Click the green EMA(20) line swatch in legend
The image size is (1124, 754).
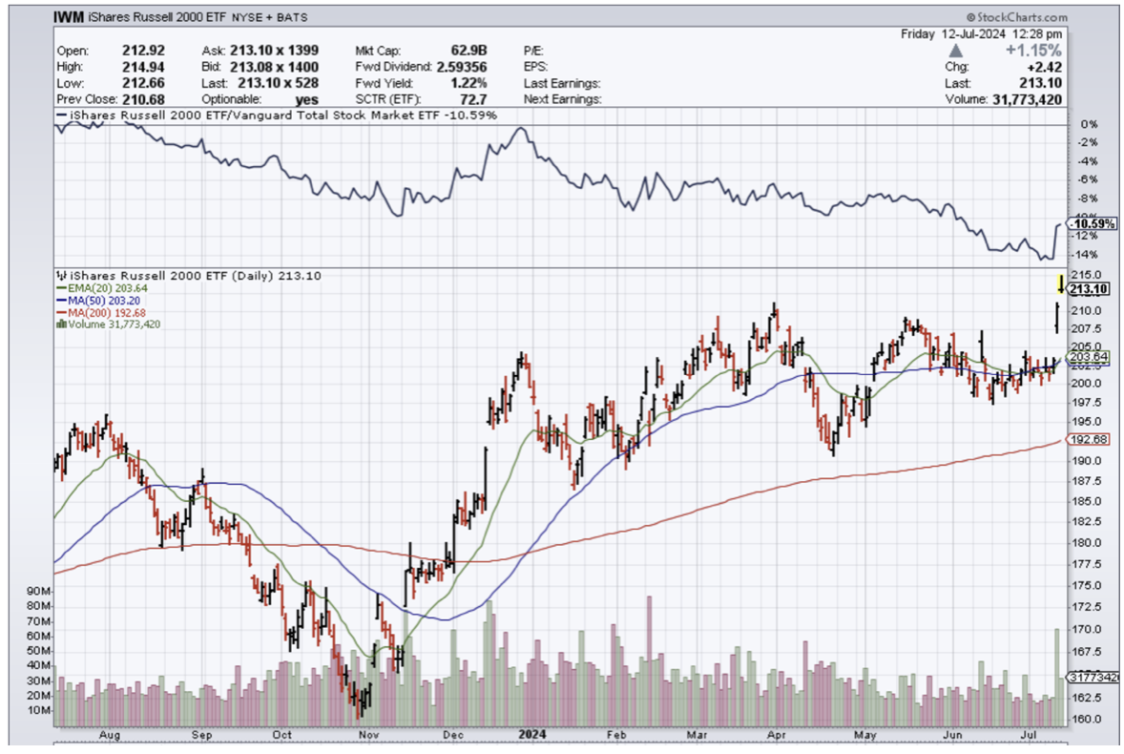tap(62, 288)
